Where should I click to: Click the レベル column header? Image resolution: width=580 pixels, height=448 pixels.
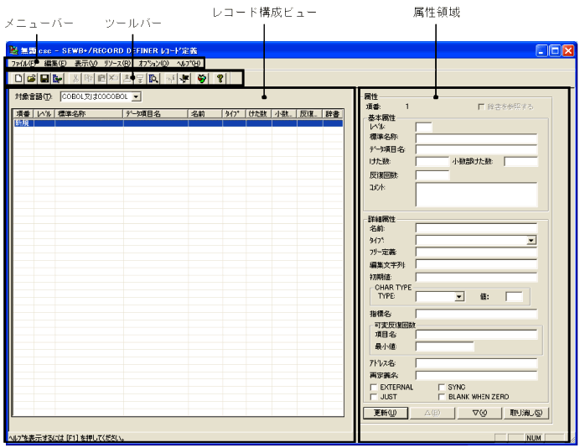coord(44,113)
